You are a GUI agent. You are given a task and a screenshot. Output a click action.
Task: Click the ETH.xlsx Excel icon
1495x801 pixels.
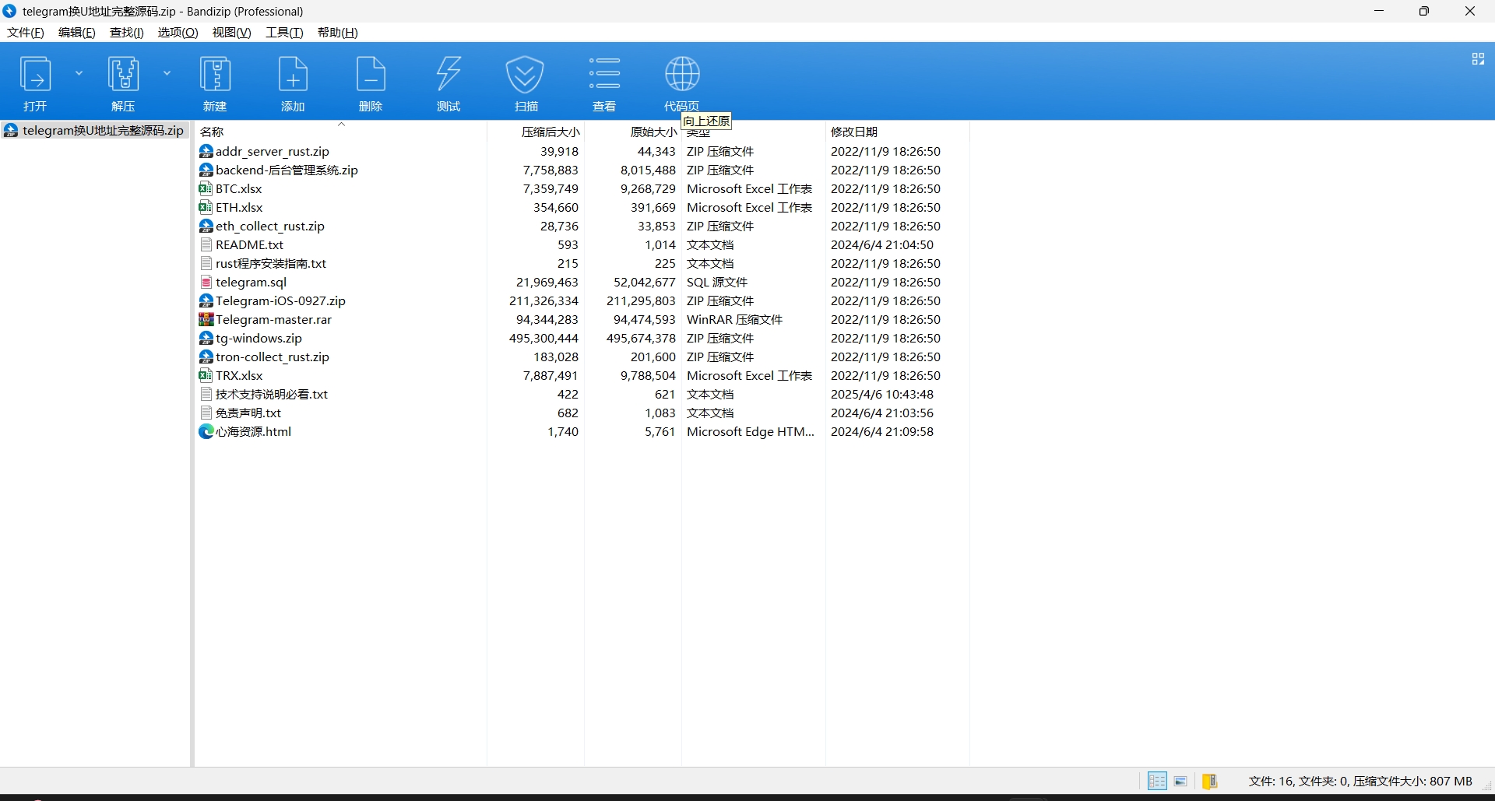click(x=206, y=207)
